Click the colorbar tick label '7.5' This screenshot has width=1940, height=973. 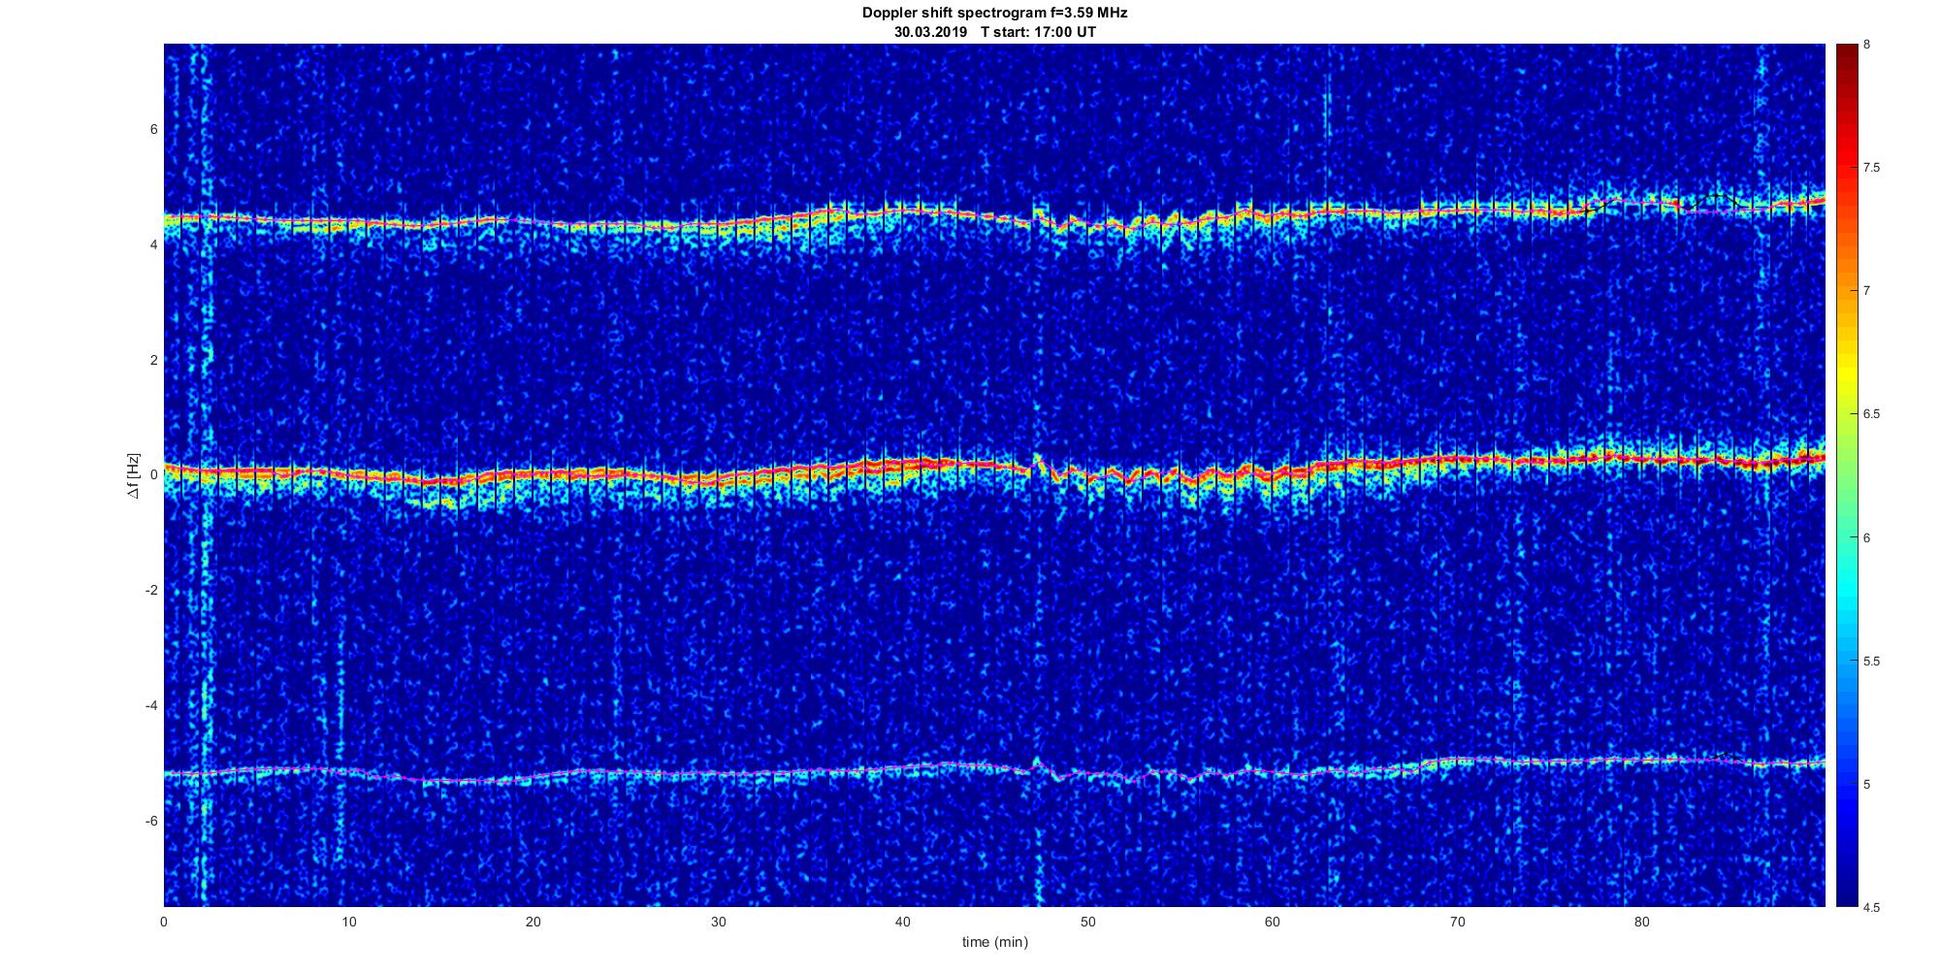point(1871,168)
